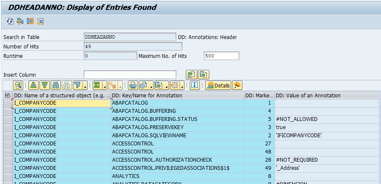Screen dimensions: 381x184
Task: Select the row marker for the ABAPCATALOG.SQLVIEWNAME row
Action: tap(8, 136)
